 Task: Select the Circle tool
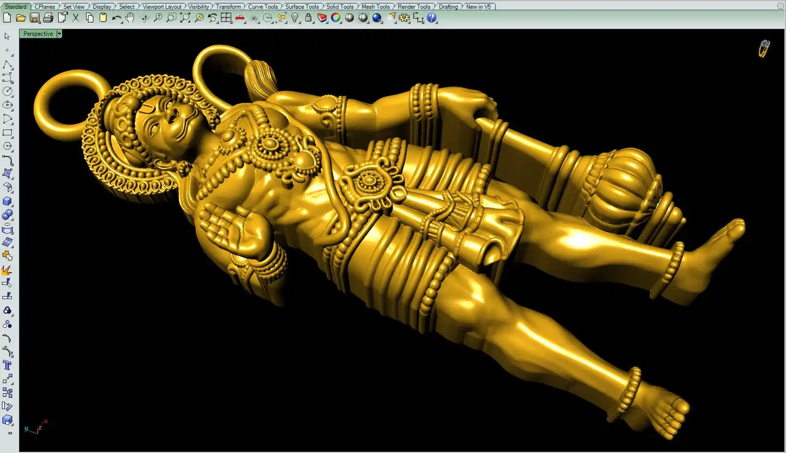(7, 91)
